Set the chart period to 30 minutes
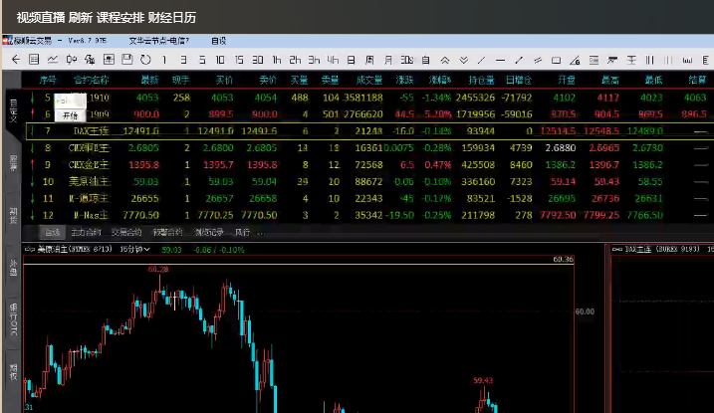This screenshot has height=413, width=714. pyautogui.click(x=258, y=60)
